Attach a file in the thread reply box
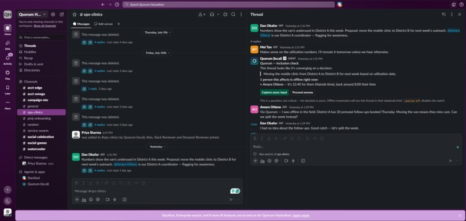 pyautogui.click(x=255, y=161)
